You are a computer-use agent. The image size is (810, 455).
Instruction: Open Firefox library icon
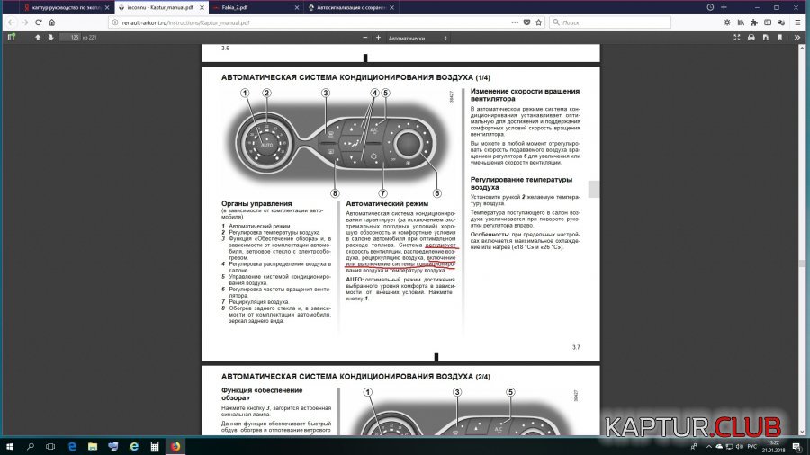click(741, 22)
